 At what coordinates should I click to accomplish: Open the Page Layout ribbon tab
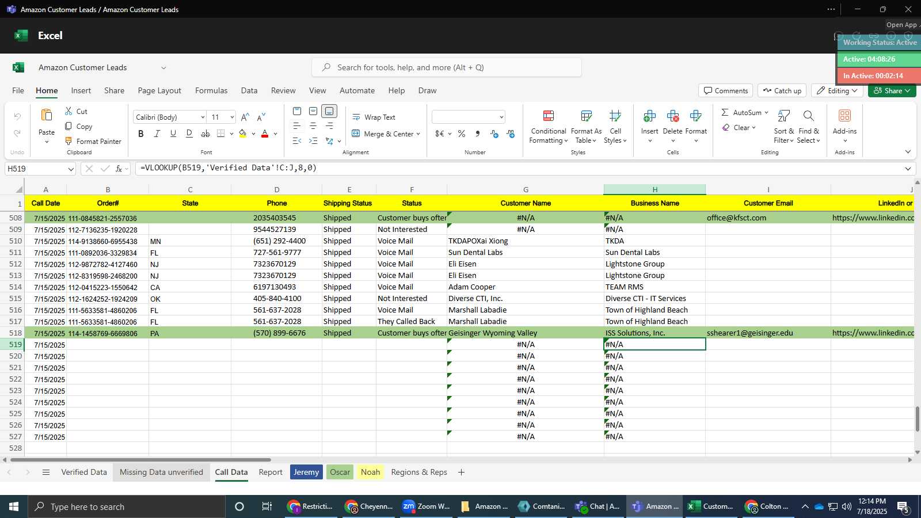(x=159, y=90)
